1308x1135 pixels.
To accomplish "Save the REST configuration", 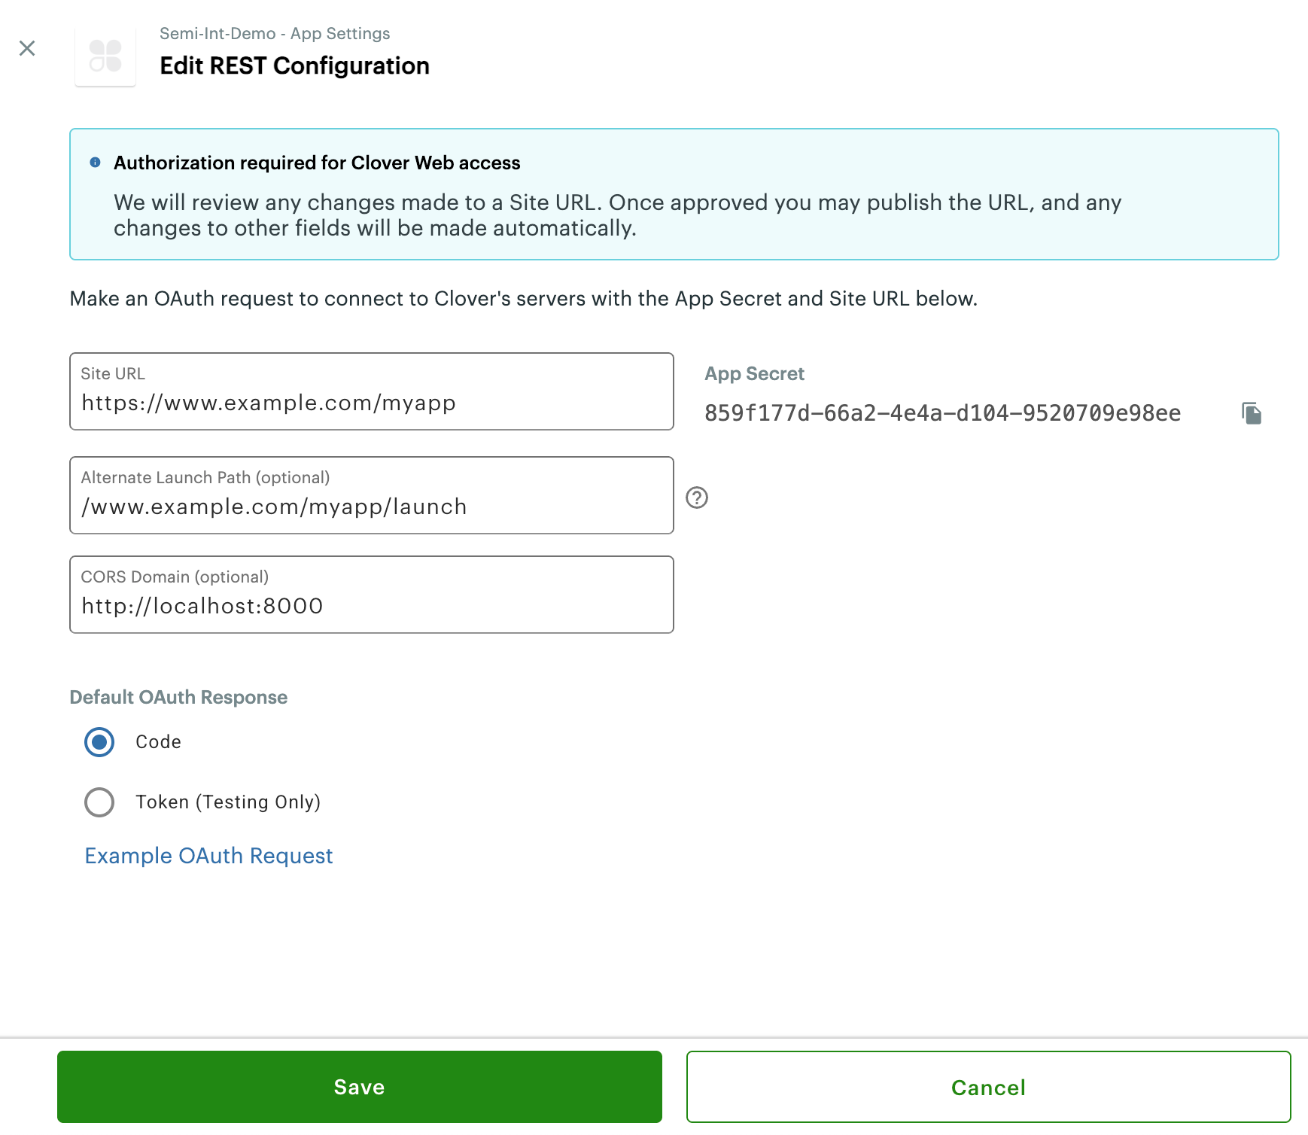I will pyautogui.click(x=360, y=1087).
